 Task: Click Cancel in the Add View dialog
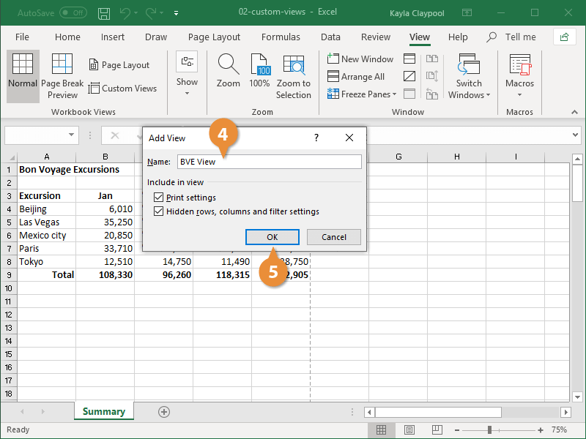tap(333, 237)
